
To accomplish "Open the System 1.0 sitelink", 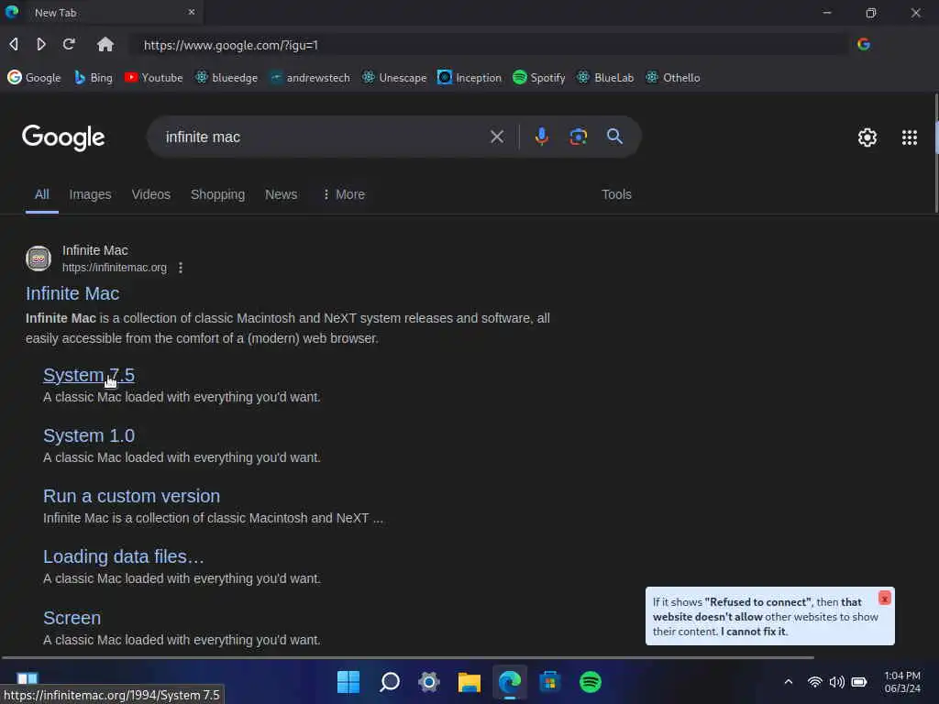I will point(89,435).
